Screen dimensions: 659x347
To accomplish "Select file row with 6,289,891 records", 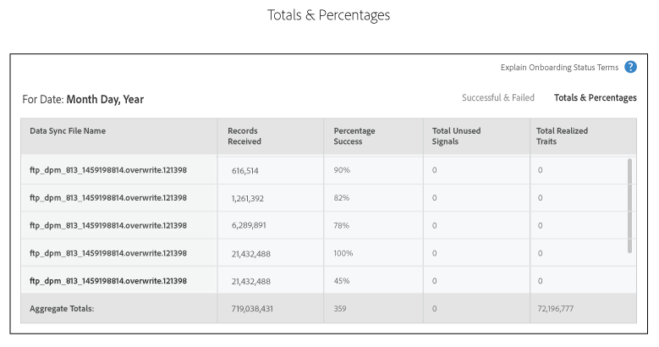I will 108,225.
